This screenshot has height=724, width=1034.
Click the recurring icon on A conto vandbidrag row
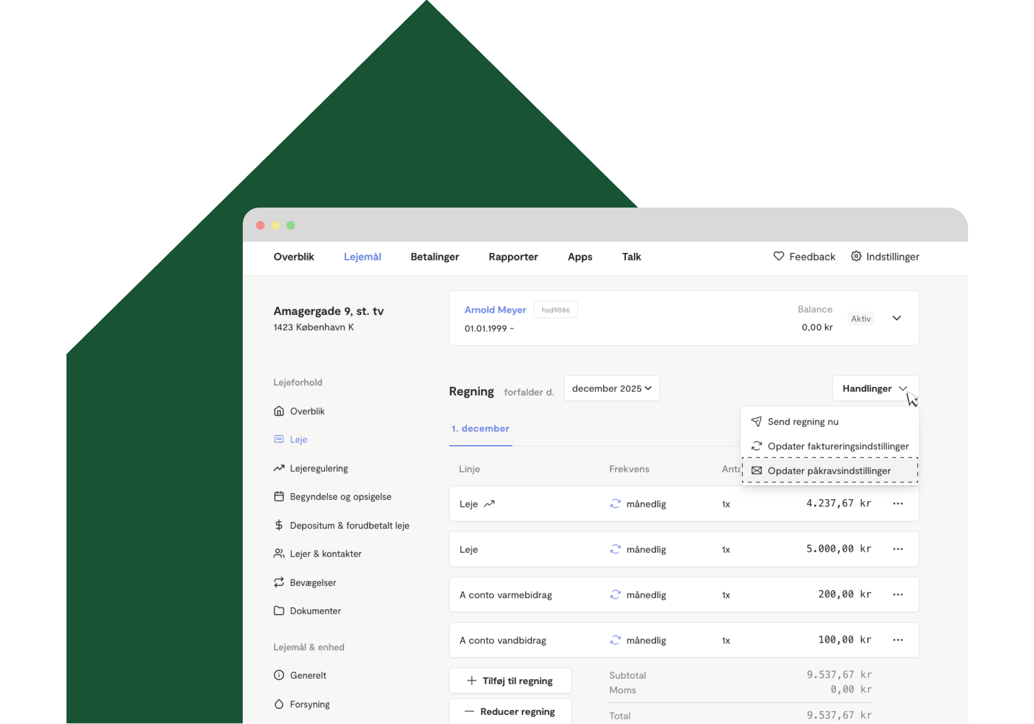click(615, 640)
